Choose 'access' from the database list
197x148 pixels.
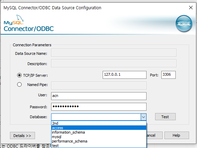[x=99, y=128]
